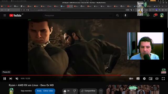Open the YouTube guide hamburger menu
168x94 pixels.
coord(5,15)
